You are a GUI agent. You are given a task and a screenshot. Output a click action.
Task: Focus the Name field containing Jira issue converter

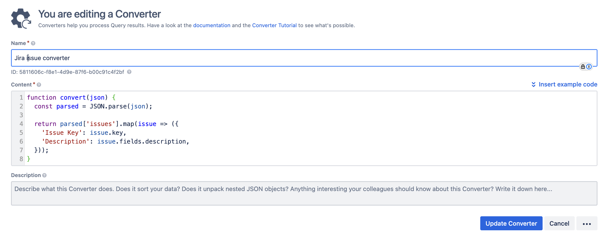click(275, 58)
